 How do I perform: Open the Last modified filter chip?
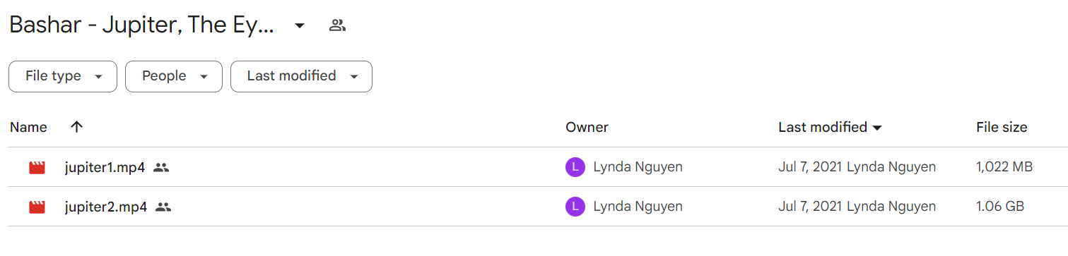click(301, 76)
